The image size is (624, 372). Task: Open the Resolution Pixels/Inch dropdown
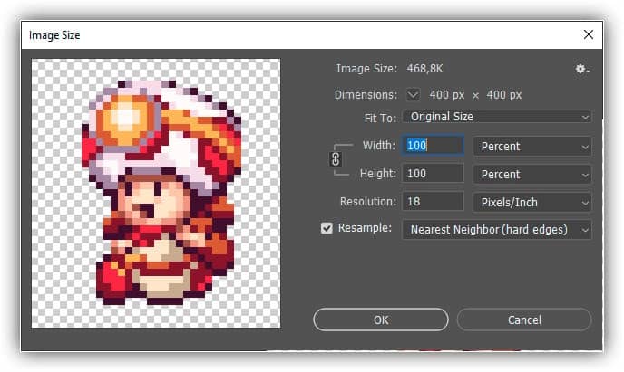(x=532, y=203)
